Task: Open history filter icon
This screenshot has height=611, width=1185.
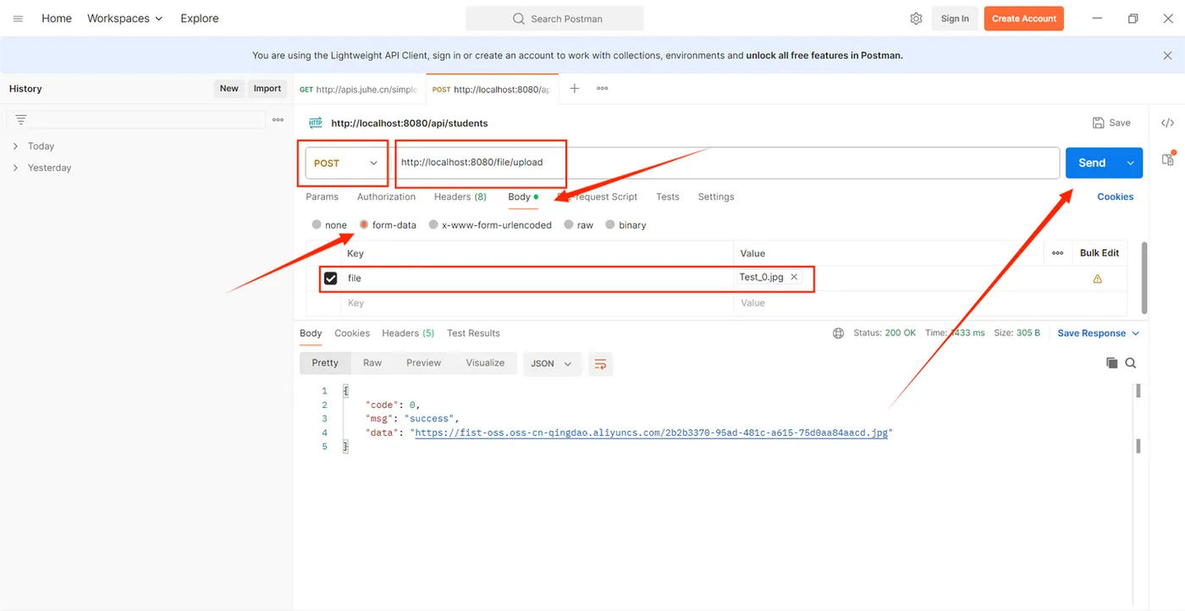Action: [x=21, y=120]
